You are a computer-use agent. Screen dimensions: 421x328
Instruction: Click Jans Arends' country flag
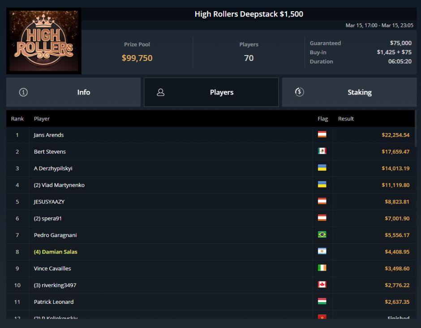point(322,134)
